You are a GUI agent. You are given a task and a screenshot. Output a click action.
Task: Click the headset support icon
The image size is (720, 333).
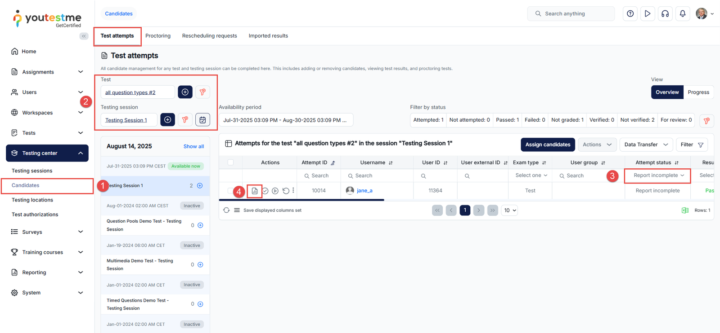coord(665,13)
